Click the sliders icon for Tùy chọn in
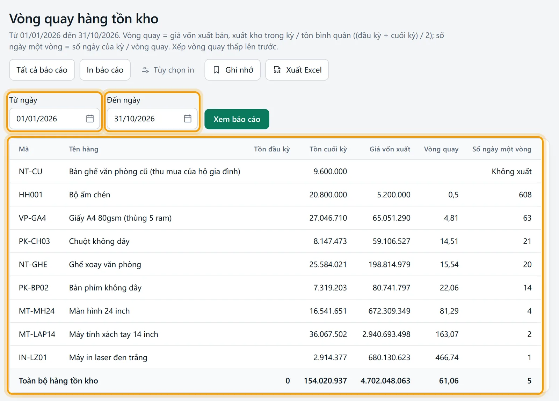 point(145,70)
